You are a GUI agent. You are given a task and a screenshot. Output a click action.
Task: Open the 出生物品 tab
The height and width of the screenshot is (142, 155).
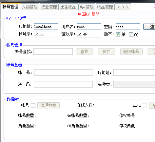tap(68, 7)
